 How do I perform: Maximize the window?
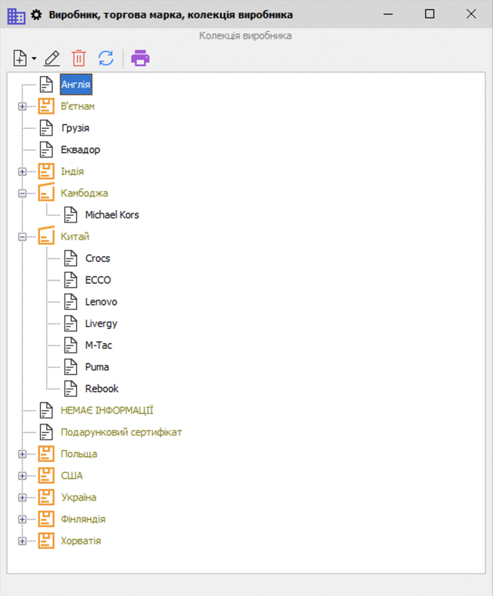tap(430, 15)
